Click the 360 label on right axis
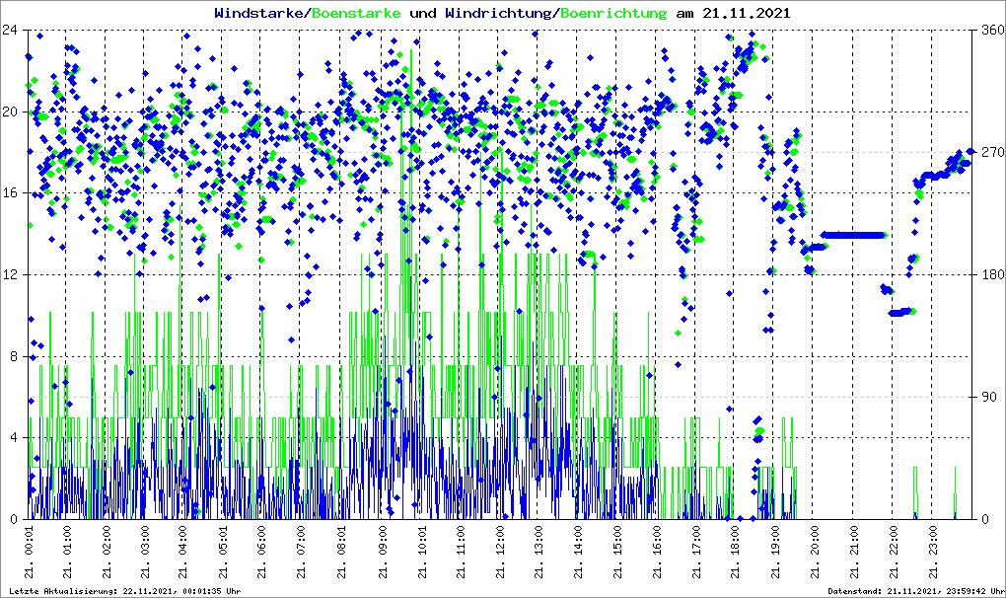The image size is (1006, 598). (x=987, y=30)
